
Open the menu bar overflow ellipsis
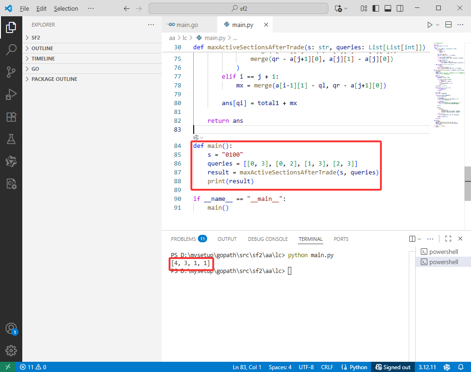point(91,8)
